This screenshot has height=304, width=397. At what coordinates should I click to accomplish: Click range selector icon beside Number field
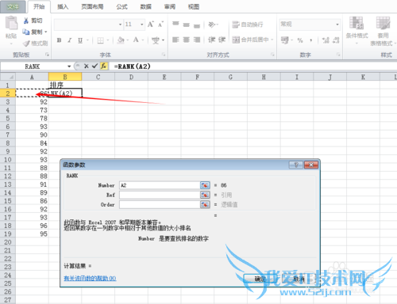205,185
